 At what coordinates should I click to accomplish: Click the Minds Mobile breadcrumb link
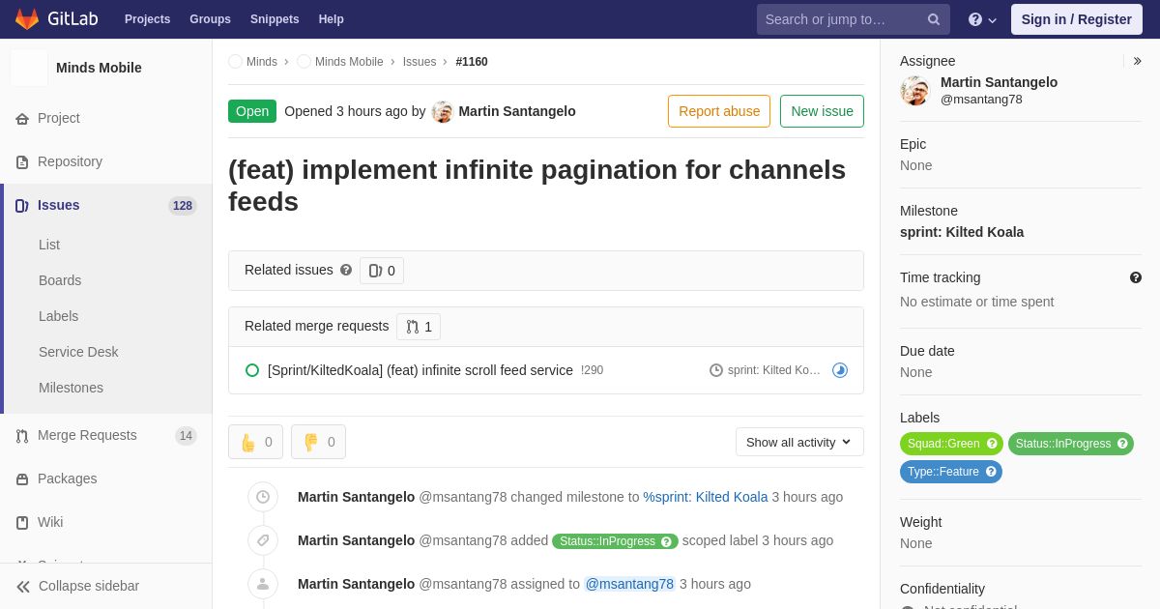pyautogui.click(x=349, y=62)
